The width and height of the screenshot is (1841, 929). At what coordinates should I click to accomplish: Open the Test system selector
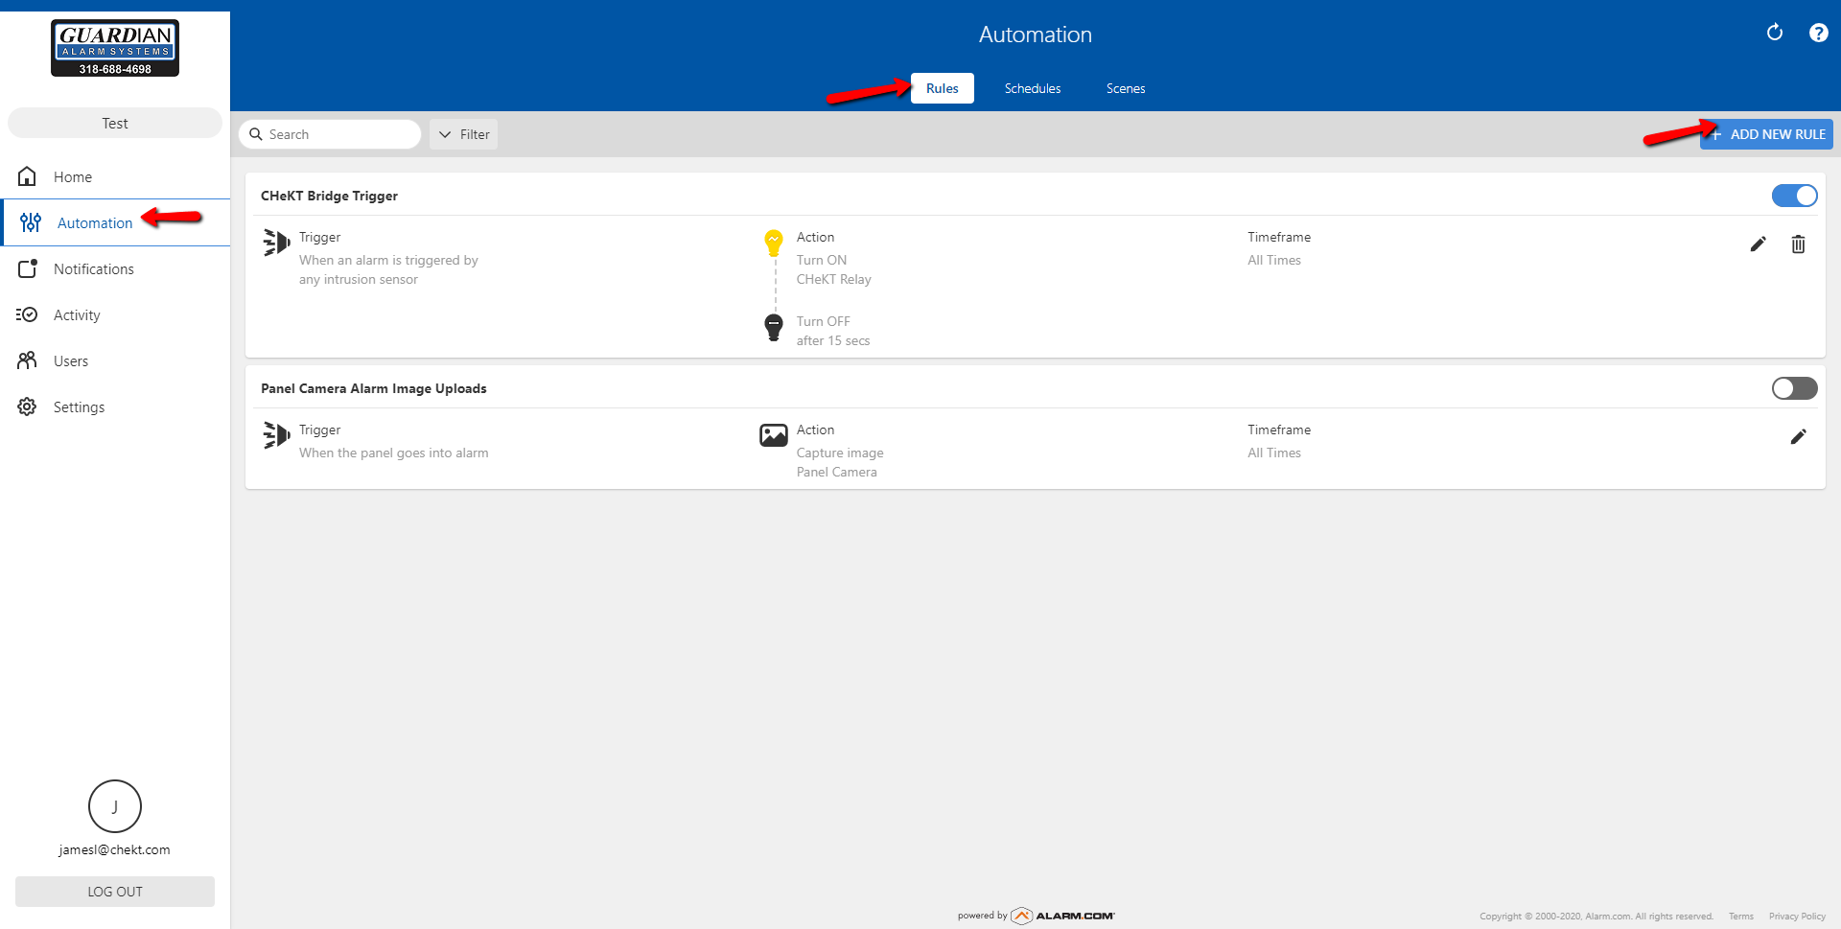pyautogui.click(x=115, y=123)
